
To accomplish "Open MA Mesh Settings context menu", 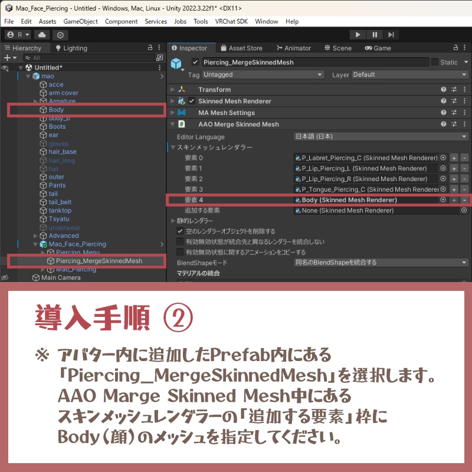I will [464, 113].
